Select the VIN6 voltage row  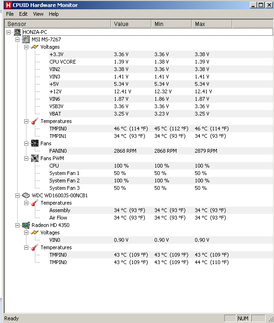click(x=161, y=99)
